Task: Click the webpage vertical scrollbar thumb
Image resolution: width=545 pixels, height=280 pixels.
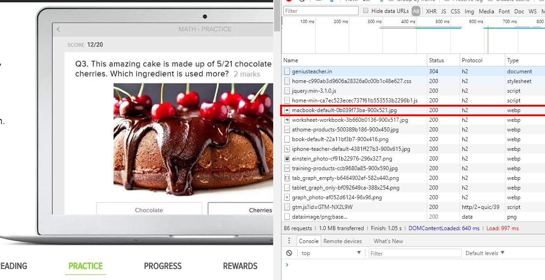Action: (x=277, y=16)
